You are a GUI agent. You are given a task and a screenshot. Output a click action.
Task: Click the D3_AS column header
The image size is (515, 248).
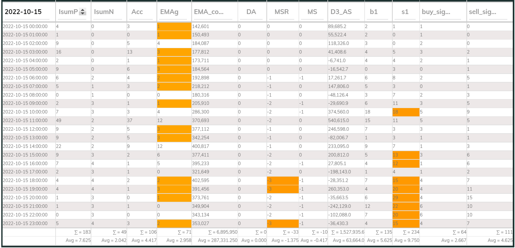click(341, 12)
